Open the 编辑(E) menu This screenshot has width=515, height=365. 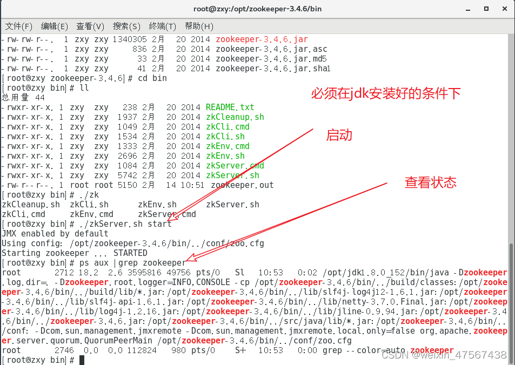coord(54,26)
